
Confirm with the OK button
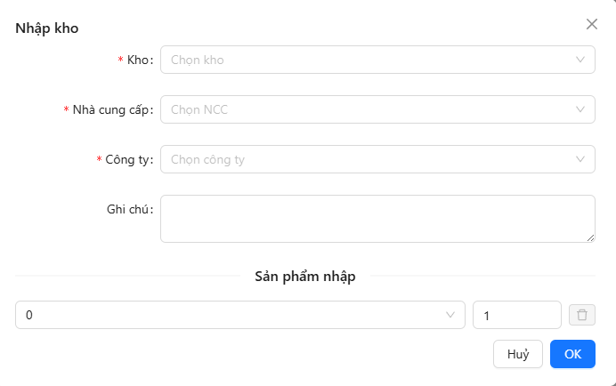point(572,354)
